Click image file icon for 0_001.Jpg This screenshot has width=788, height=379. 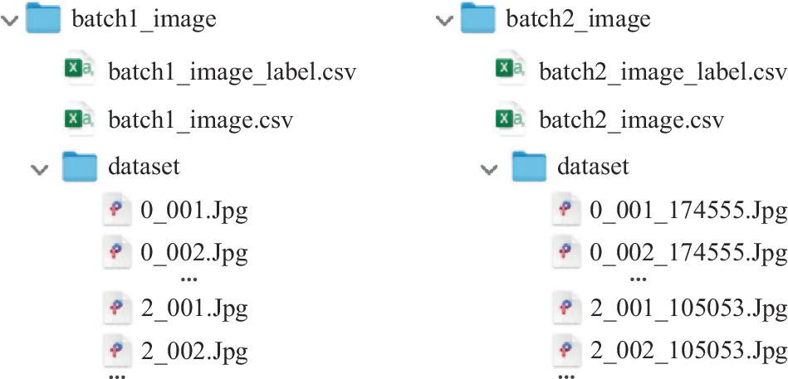[x=117, y=211]
